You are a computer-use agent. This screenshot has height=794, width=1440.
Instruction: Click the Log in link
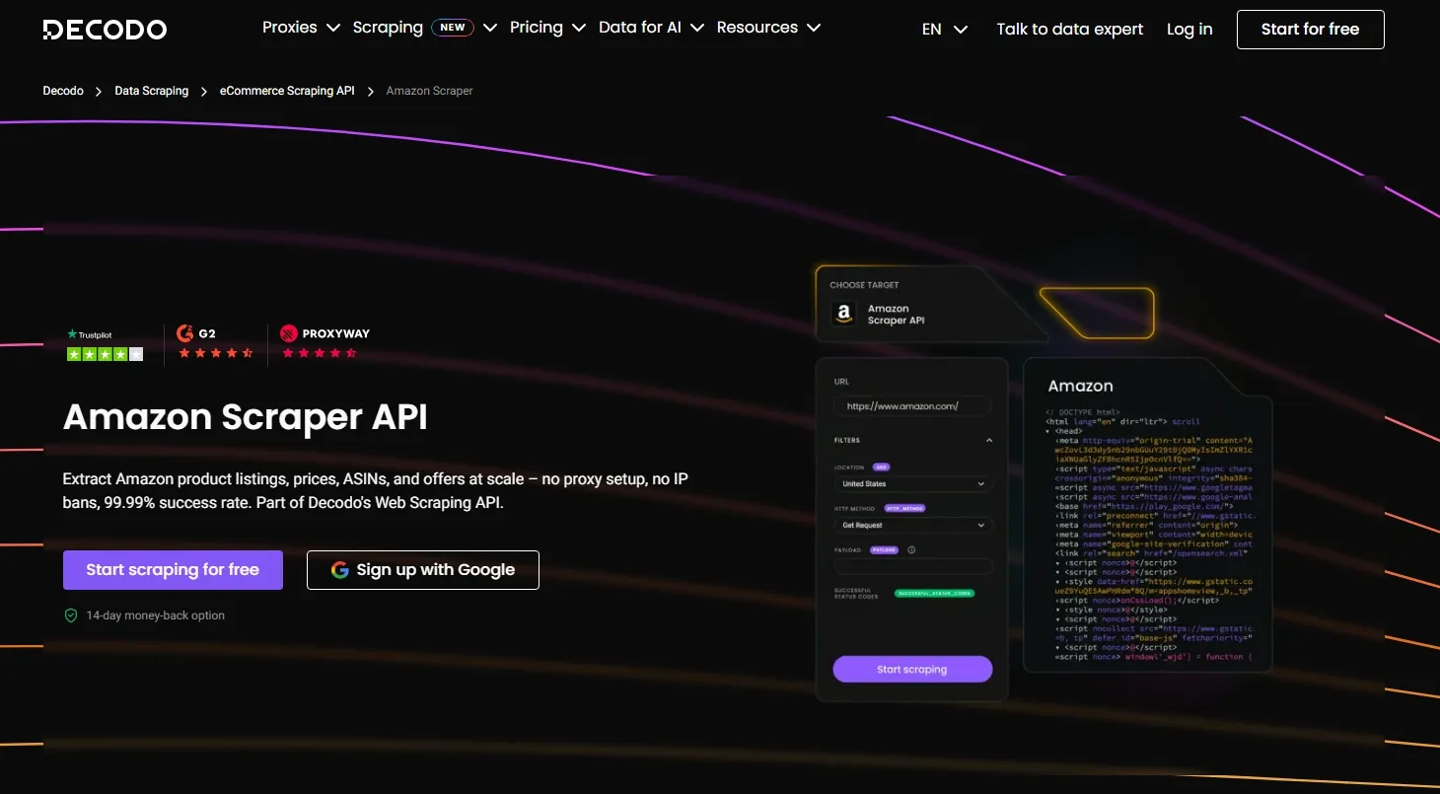tap(1189, 30)
